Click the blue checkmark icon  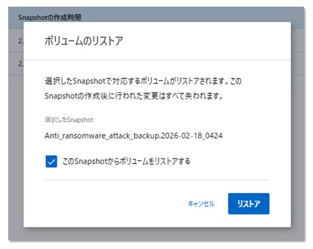point(51,162)
